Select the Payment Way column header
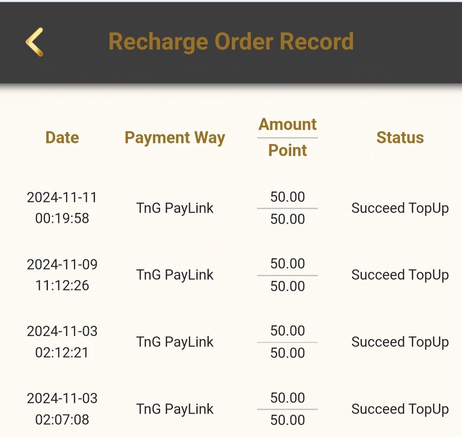462x437 pixels. pos(175,138)
